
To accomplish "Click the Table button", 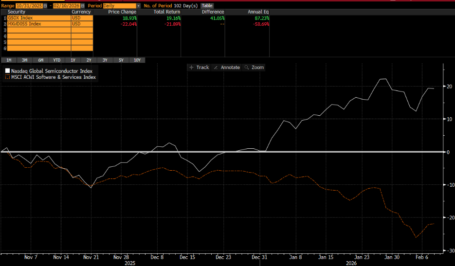I will pyautogui.click(x=207, y=5).
